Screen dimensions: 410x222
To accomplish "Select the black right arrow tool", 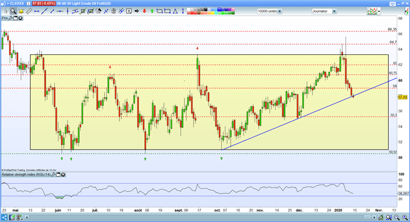I will [136, 11].
